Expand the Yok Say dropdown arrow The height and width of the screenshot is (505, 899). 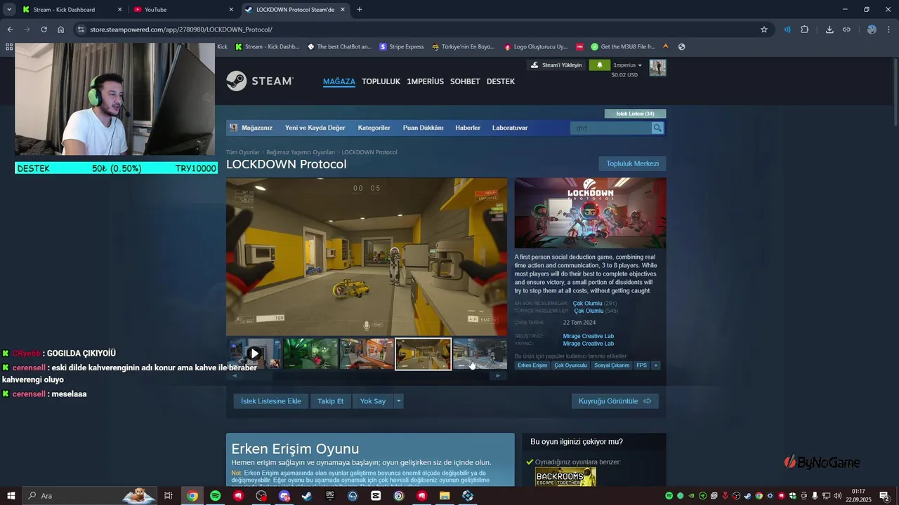click(x=398, y=401)
